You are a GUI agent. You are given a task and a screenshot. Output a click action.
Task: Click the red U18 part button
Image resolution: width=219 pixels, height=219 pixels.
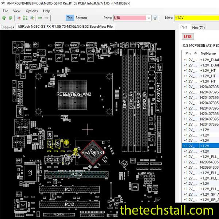[188, 37]
